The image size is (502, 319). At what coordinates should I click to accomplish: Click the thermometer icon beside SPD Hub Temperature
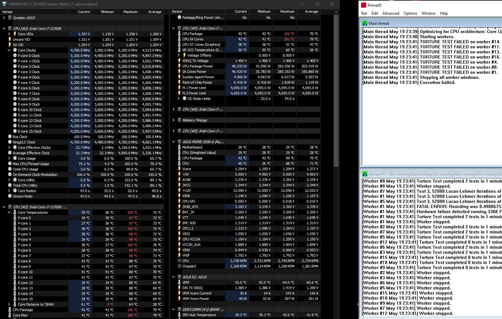(179, 315)
